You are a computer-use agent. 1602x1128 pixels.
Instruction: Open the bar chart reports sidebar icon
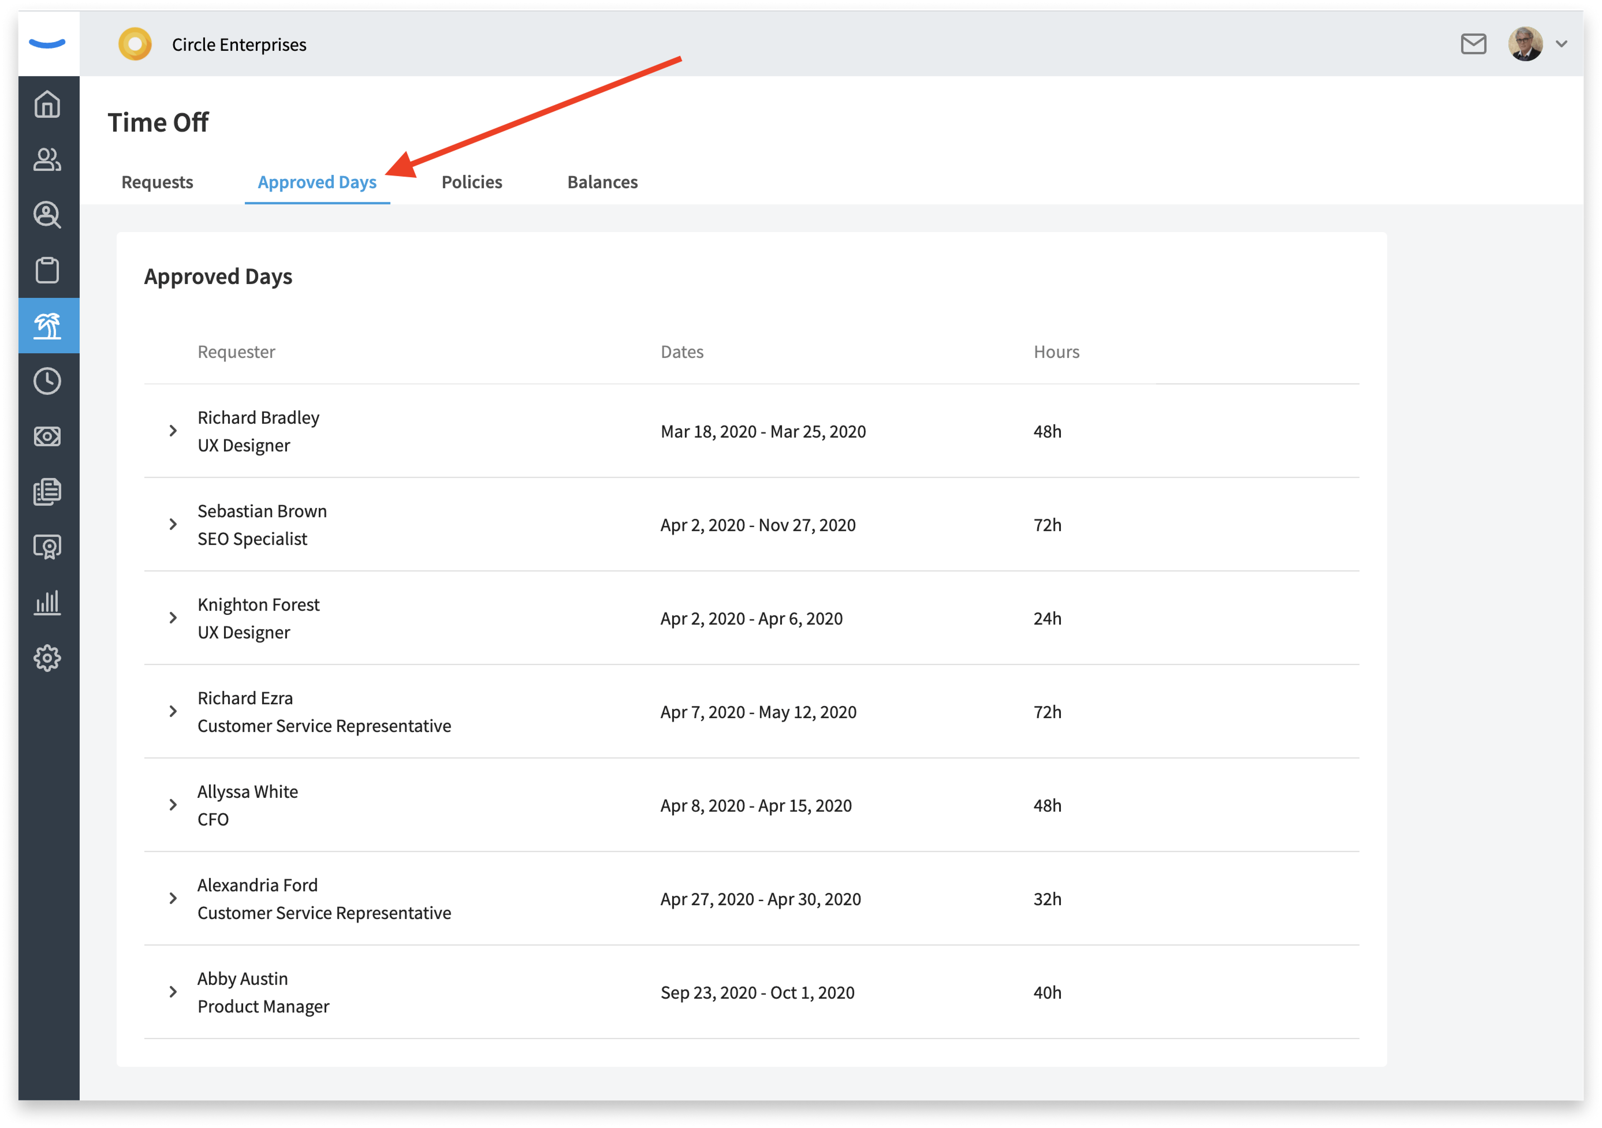coord(48,603)
